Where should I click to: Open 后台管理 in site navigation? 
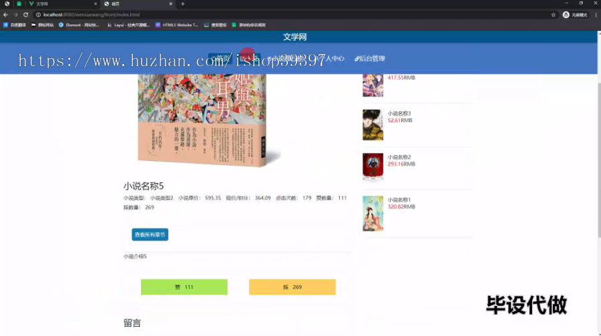[x=370, y=58]
